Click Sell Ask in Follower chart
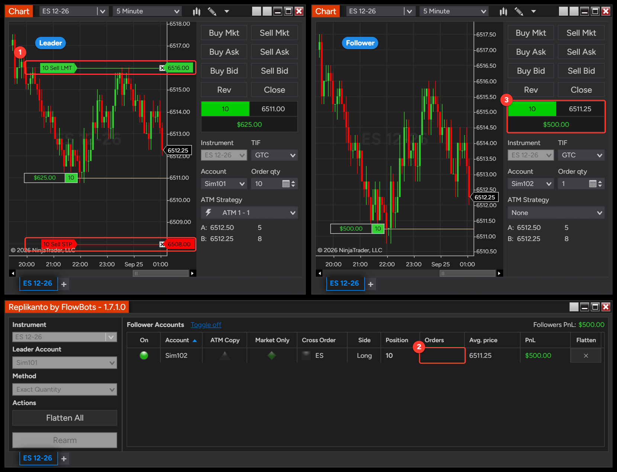This screenshot has width=617, height=472. [581, 52]
